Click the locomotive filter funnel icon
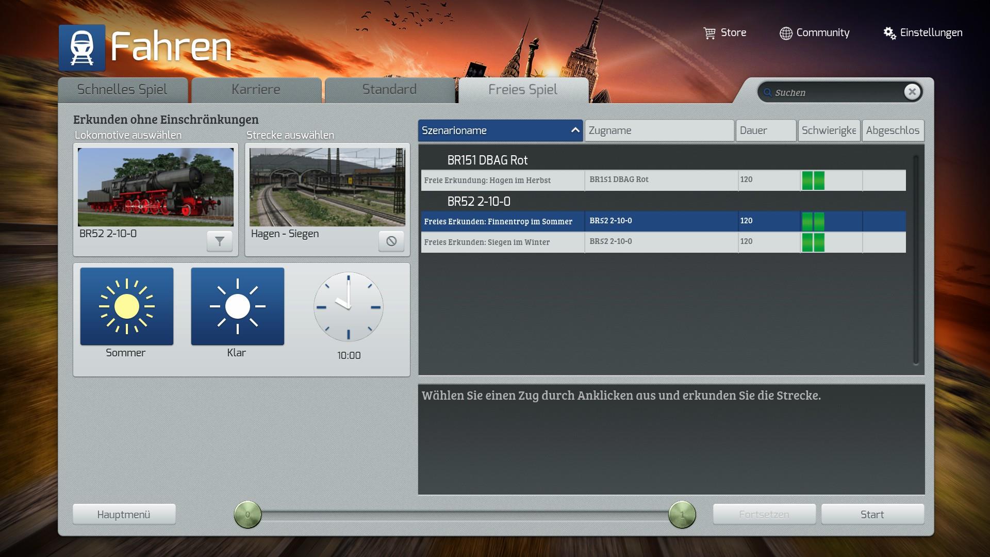This screenshot has width=990, height=557. pyautogui.click(x=220, y=241)
